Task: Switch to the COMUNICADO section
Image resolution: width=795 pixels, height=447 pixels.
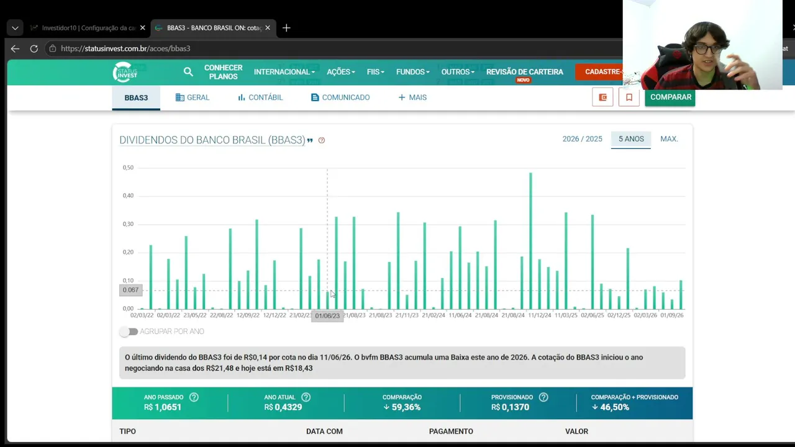Action: click(x=340, y=97)
